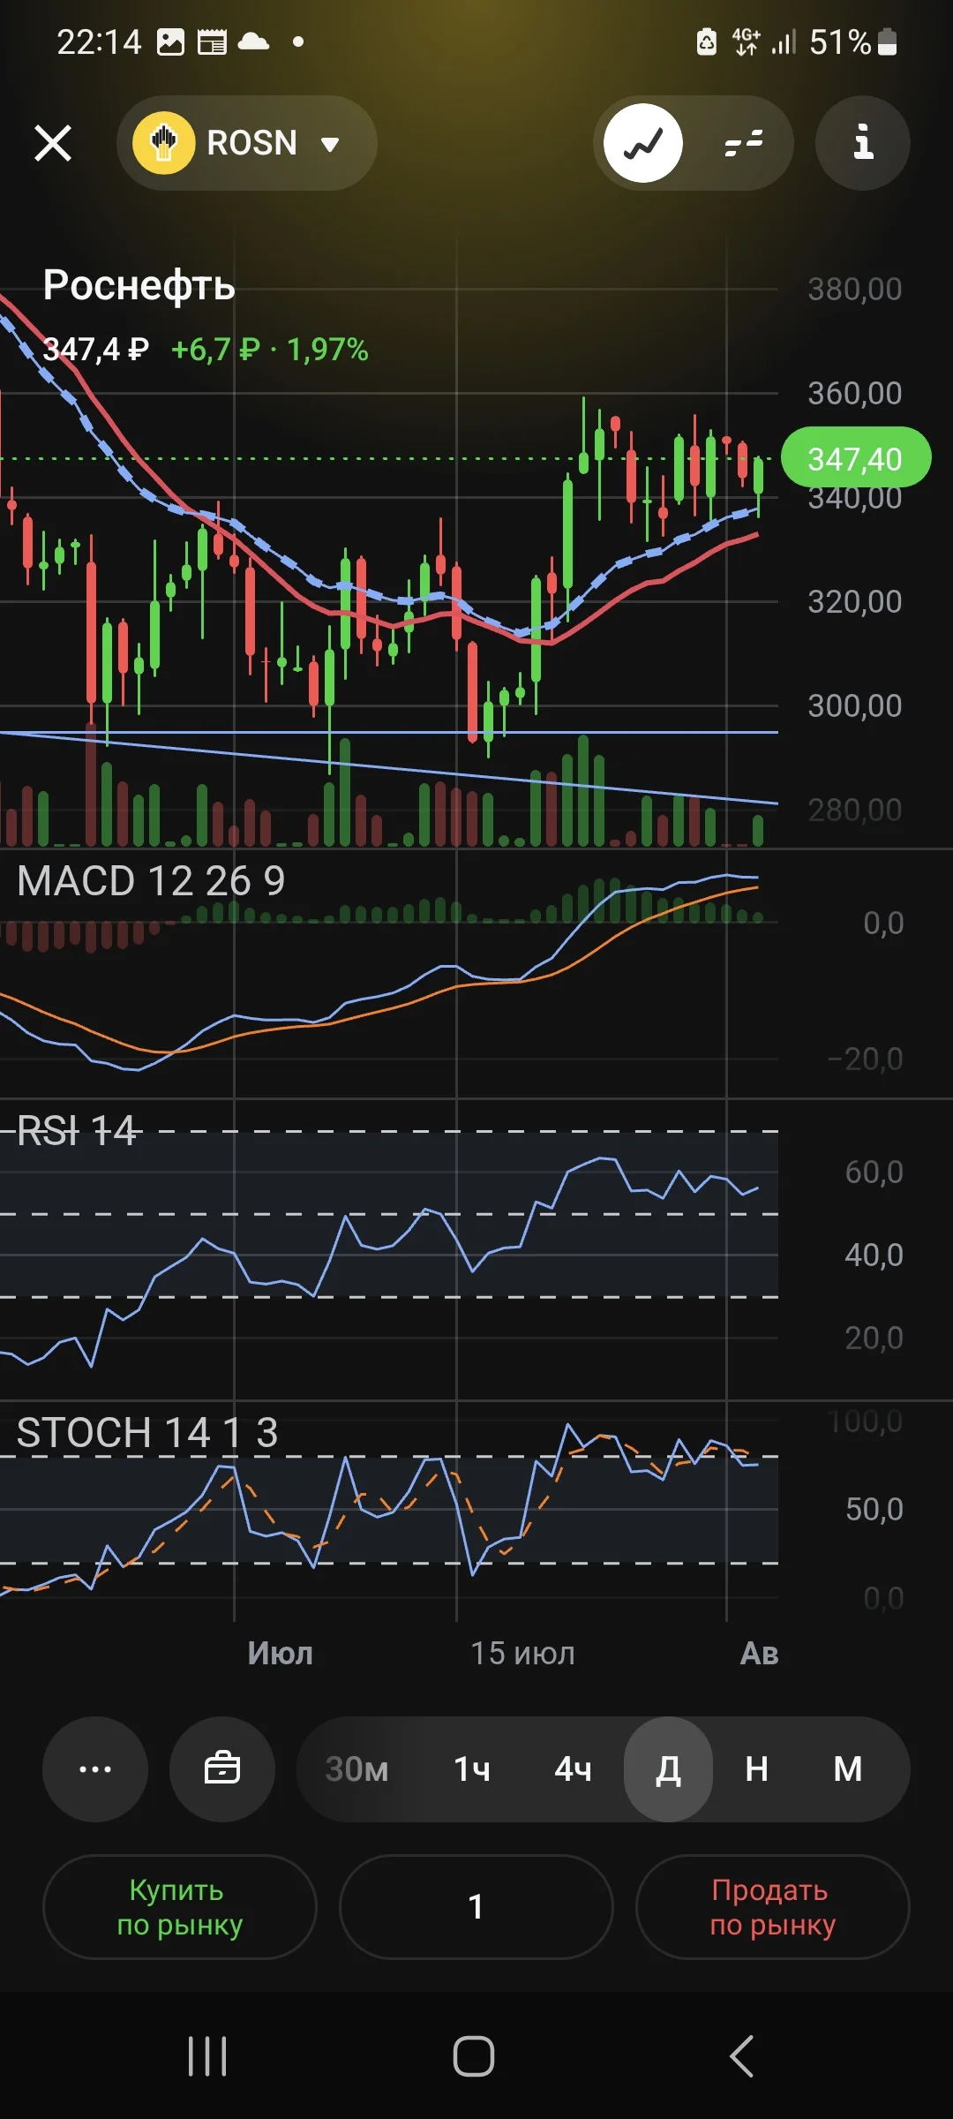Tap the gallery notification icon in status bar

point(170,41)
